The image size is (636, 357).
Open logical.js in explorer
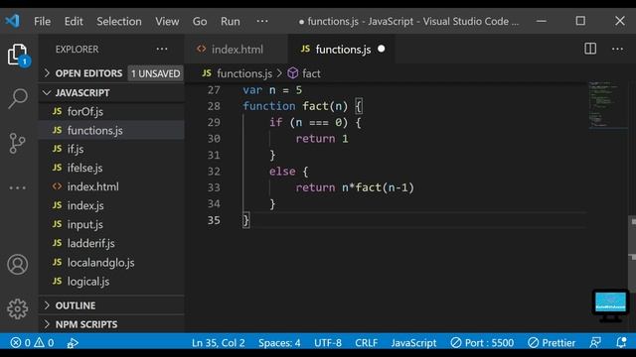pyautogui.click(x=111, y=282)
